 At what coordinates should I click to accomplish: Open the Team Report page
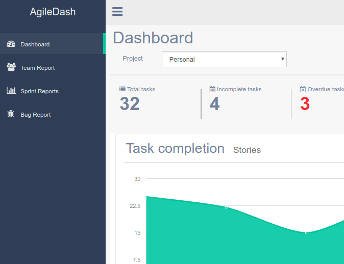coord(53,67)
